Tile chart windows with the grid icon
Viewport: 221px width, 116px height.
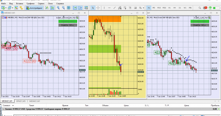pyautogui.click(x=69, y=8)
